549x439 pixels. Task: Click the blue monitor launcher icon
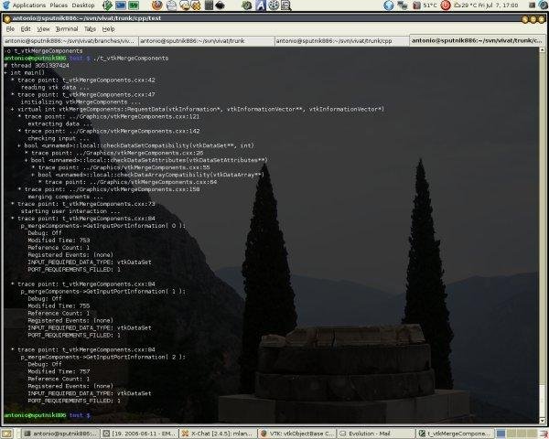click(121, 5)
